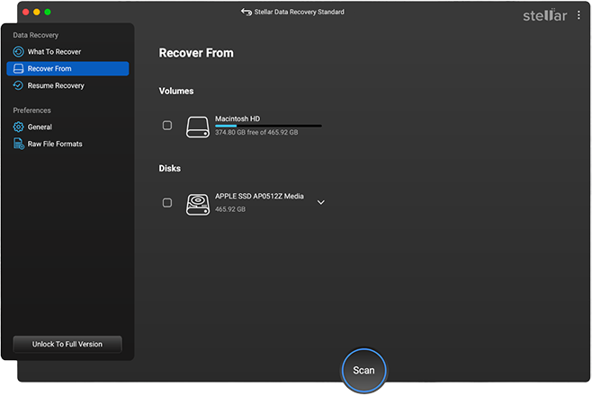Click the back arrow in title bar
The width and height of the screenshot is (601, 404).
coord(247,12)
